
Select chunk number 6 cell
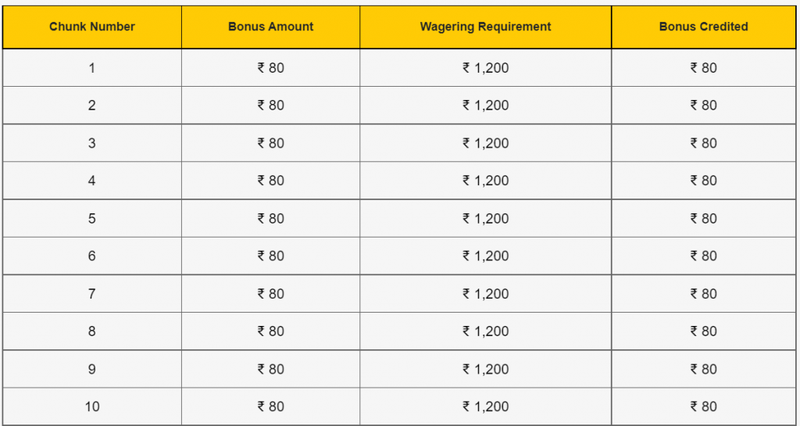(x=92, y=256)
